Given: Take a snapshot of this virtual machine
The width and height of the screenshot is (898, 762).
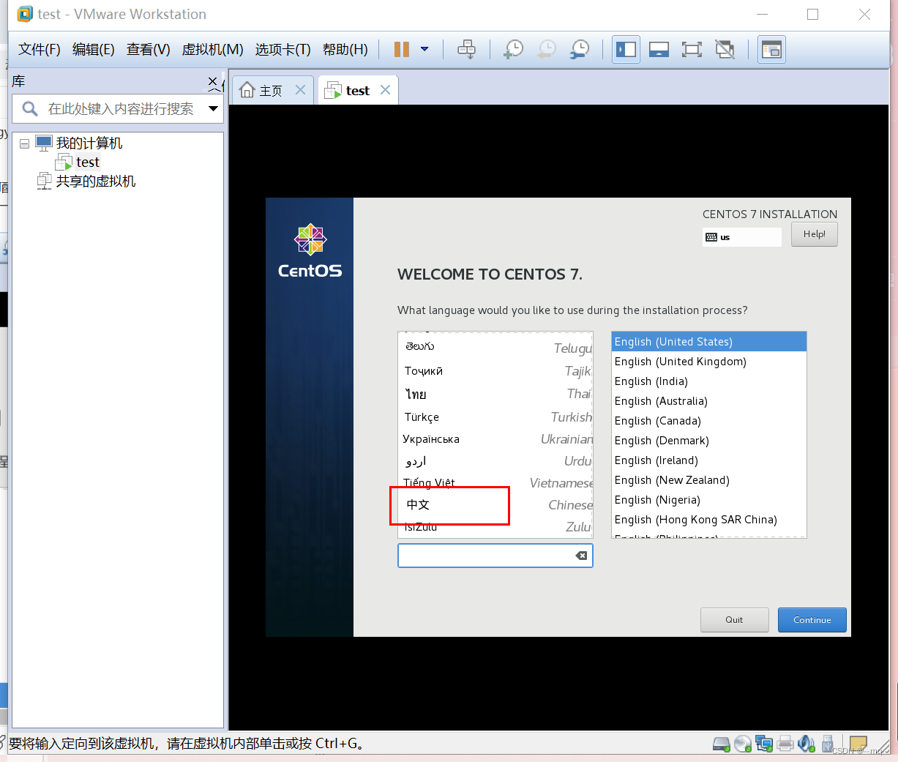Looking at the screenshot, I should click(x=514, y=49).
